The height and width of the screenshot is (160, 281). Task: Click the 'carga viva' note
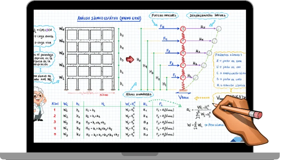point(42,43)
